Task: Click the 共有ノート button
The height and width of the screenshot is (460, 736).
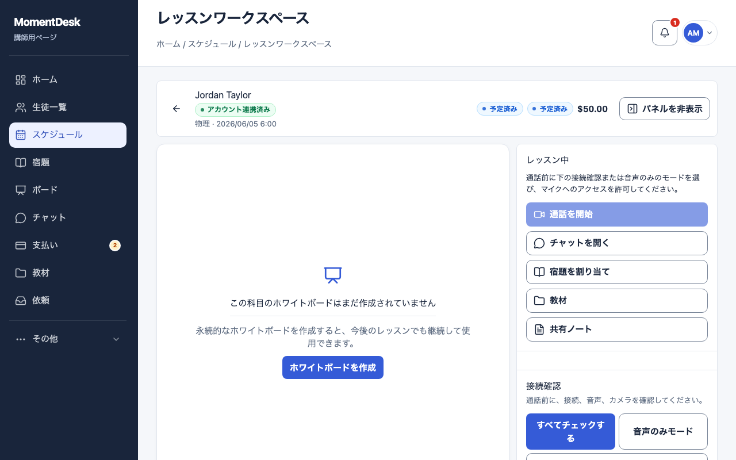Action: (617, 329)
